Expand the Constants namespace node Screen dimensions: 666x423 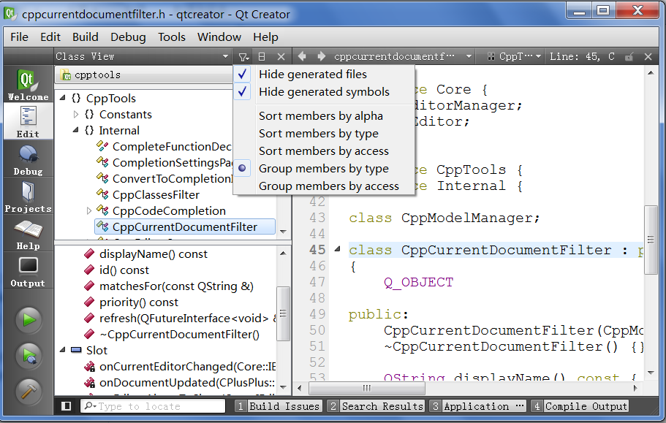[x=76, y=114]
